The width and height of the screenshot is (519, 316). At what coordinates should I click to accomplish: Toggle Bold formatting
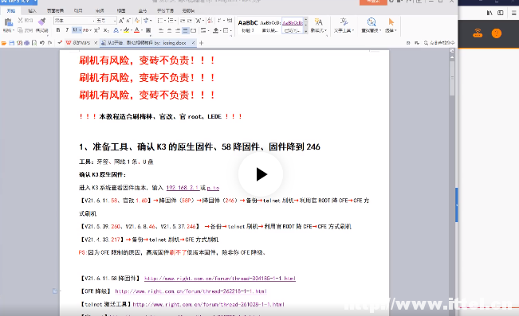click(x=58, y=30)
